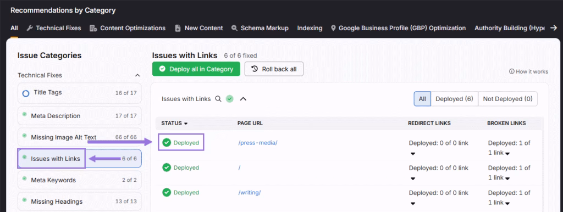Filter by Deployed (6)
Screen dimensions: 563x212
[454, 99]
